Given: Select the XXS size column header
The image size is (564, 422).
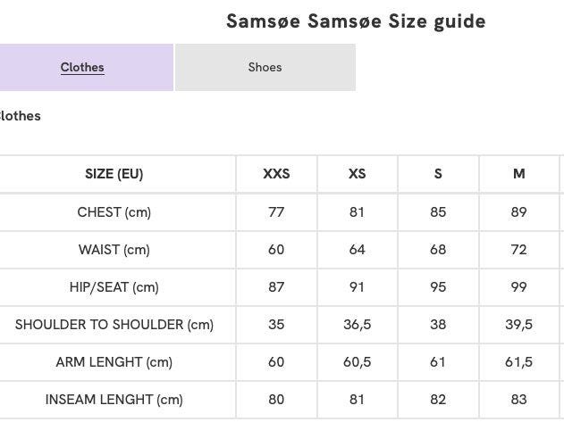Looking at the screenshot, I should [276, 174].
